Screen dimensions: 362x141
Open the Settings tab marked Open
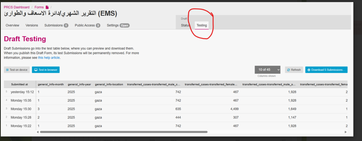[118, 25]
